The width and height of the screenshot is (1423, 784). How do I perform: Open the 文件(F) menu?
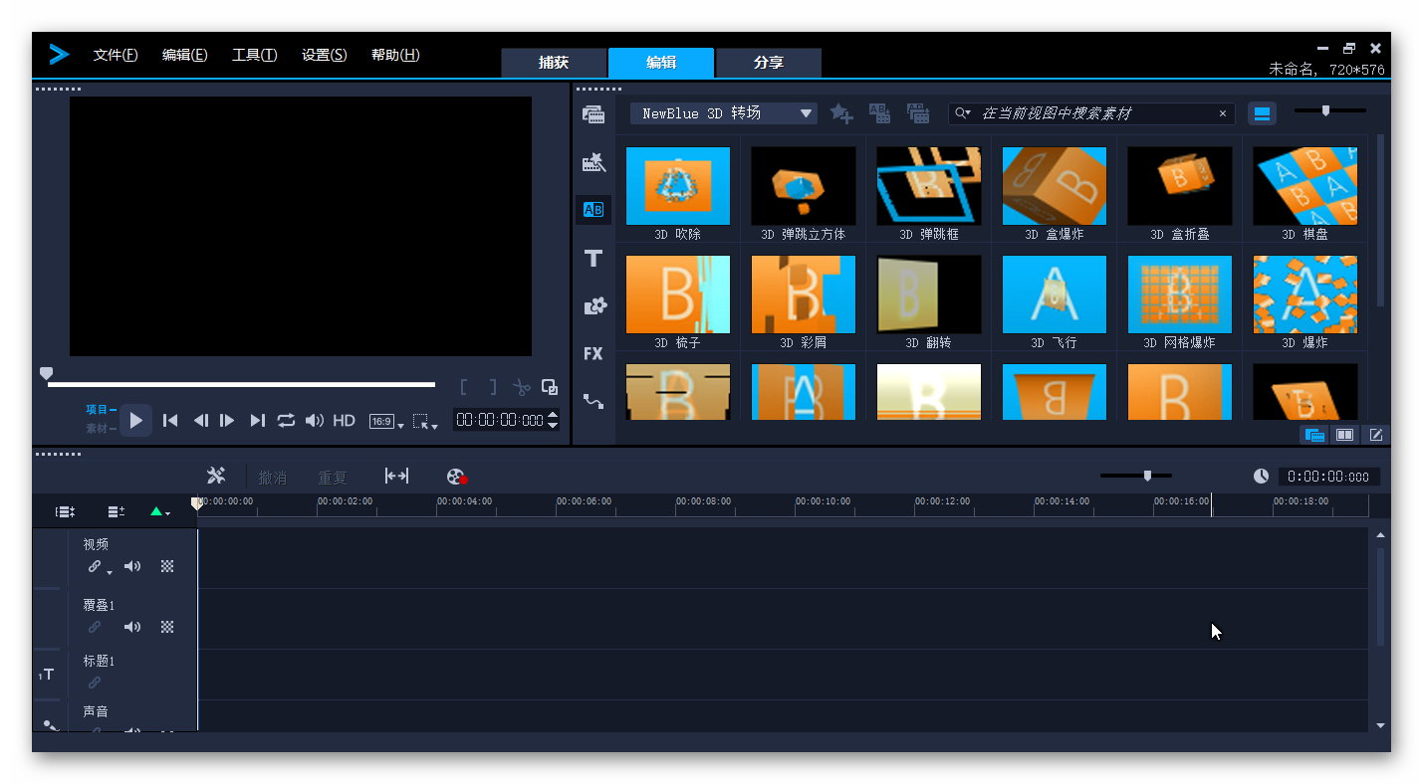click(x=116, y=55)
